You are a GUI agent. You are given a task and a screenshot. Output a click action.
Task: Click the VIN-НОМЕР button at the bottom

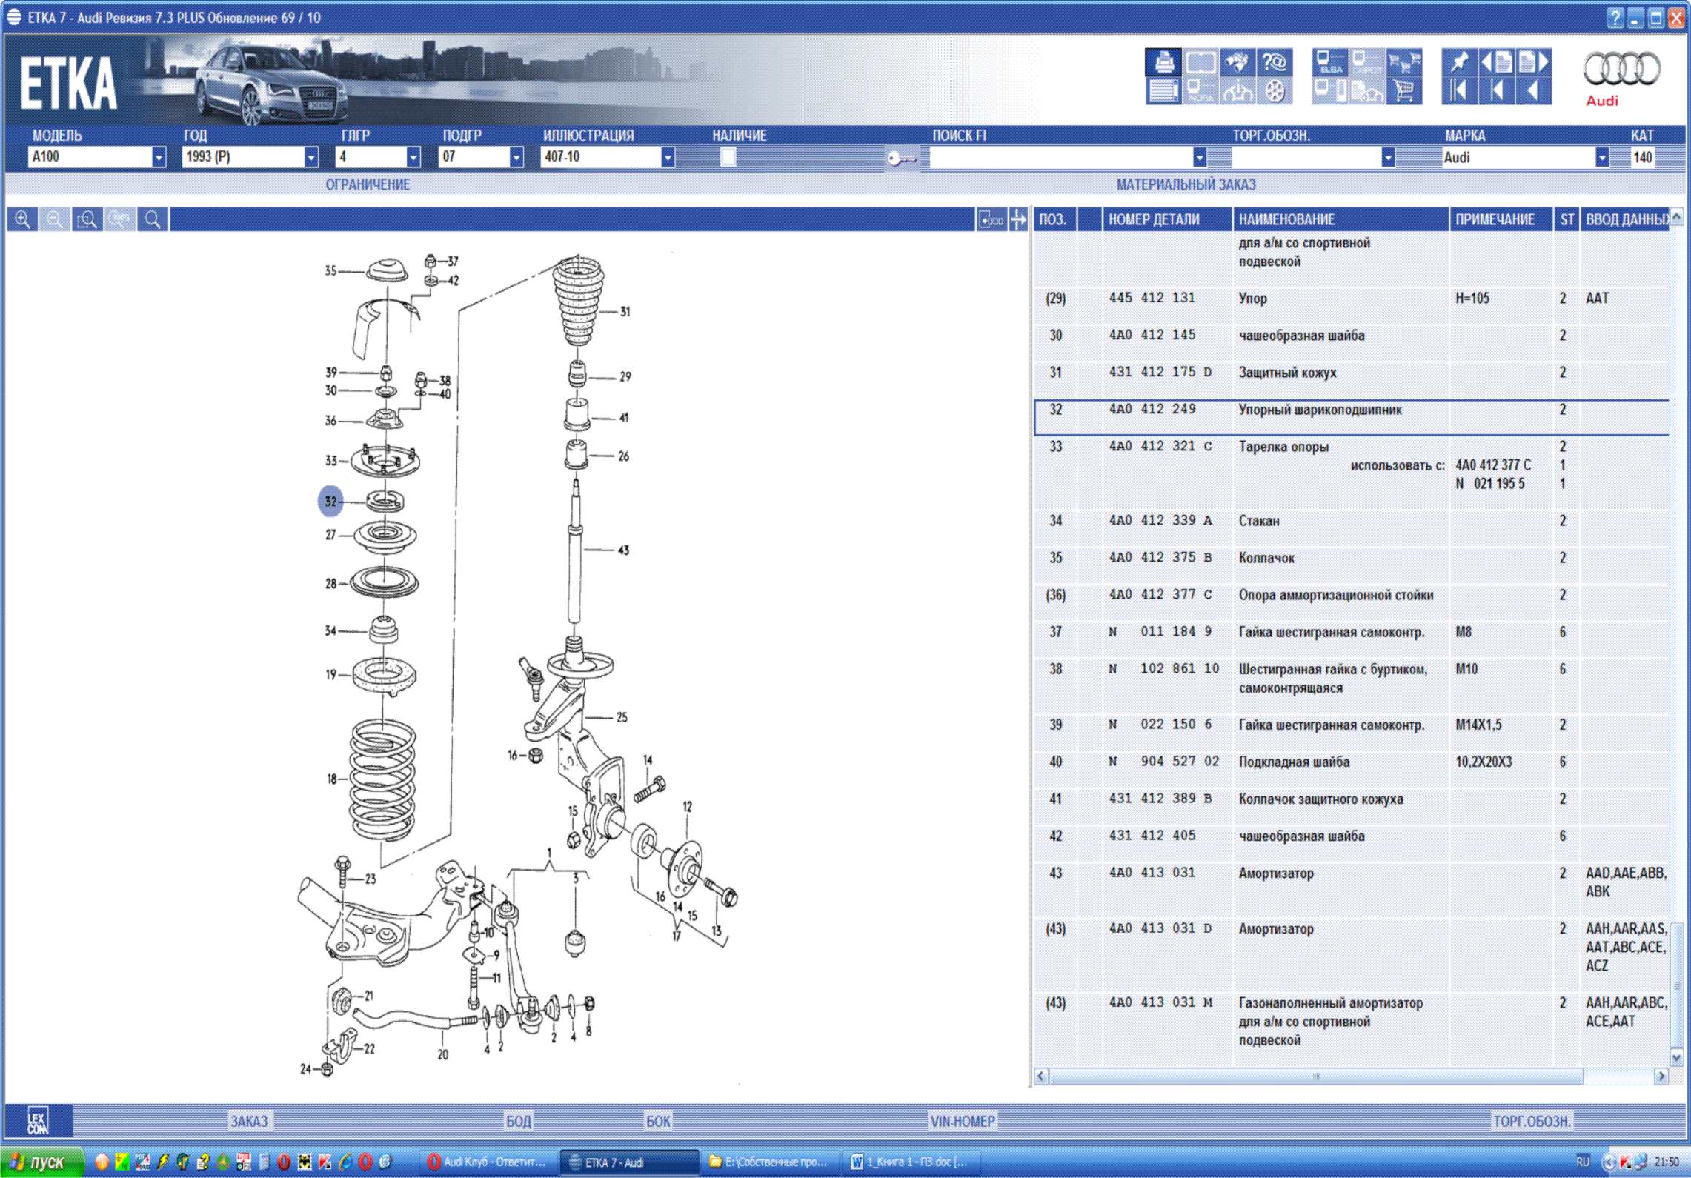962,1122
